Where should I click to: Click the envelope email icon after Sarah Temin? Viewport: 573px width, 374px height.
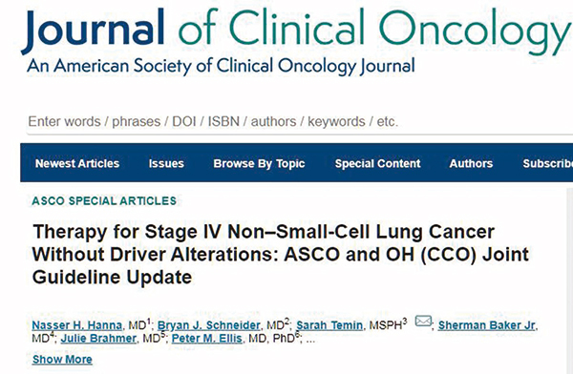pyautogui.click(x=423, y=321)
